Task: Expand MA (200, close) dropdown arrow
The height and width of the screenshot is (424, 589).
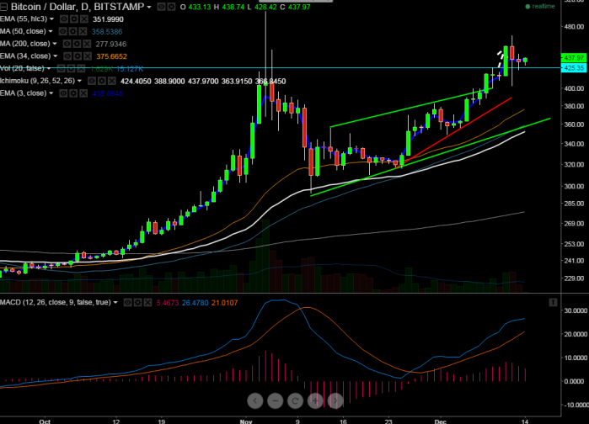Action: 55,44
